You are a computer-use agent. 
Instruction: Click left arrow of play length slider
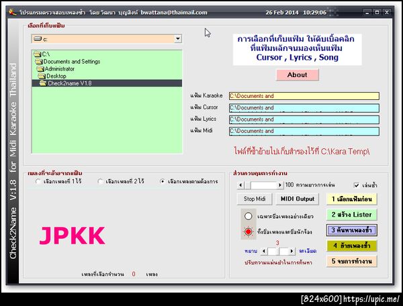240,185
